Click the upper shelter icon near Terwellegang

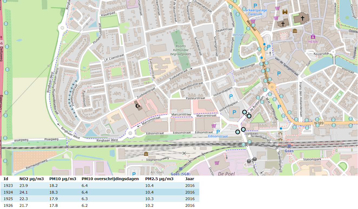(x=280, y=134)
